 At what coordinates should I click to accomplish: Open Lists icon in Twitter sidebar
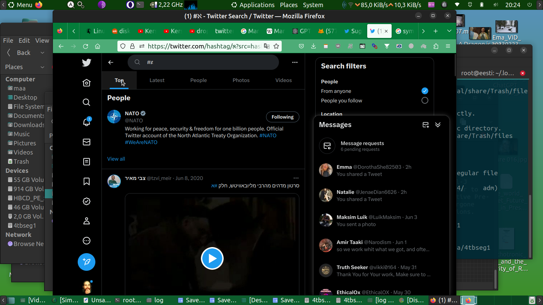[x=87, y=162]
